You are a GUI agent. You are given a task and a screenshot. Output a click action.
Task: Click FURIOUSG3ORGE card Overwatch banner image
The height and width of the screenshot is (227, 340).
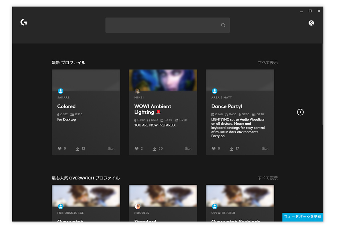pos(86,196)
